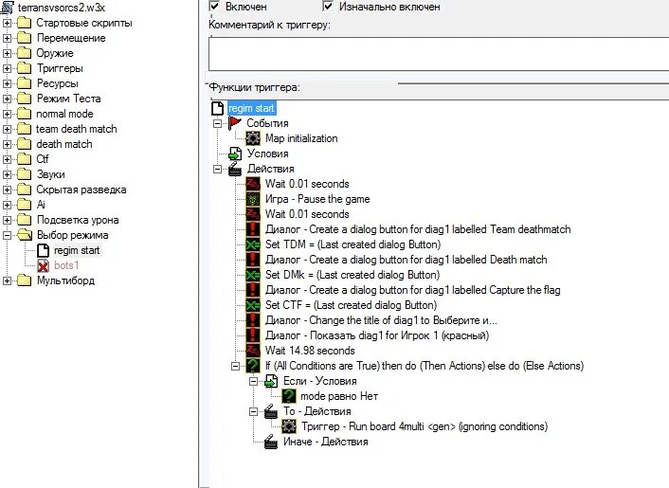Click the sleep icon next to Wait 14.98 seconds
This screenshot has width=669, height=488.
point(253,351)
